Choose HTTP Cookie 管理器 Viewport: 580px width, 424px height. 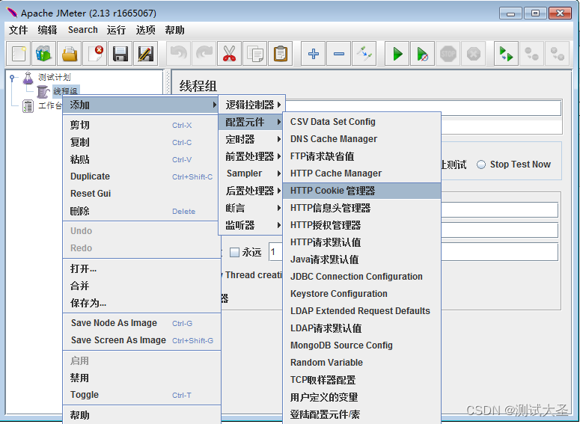pos(361,191)
